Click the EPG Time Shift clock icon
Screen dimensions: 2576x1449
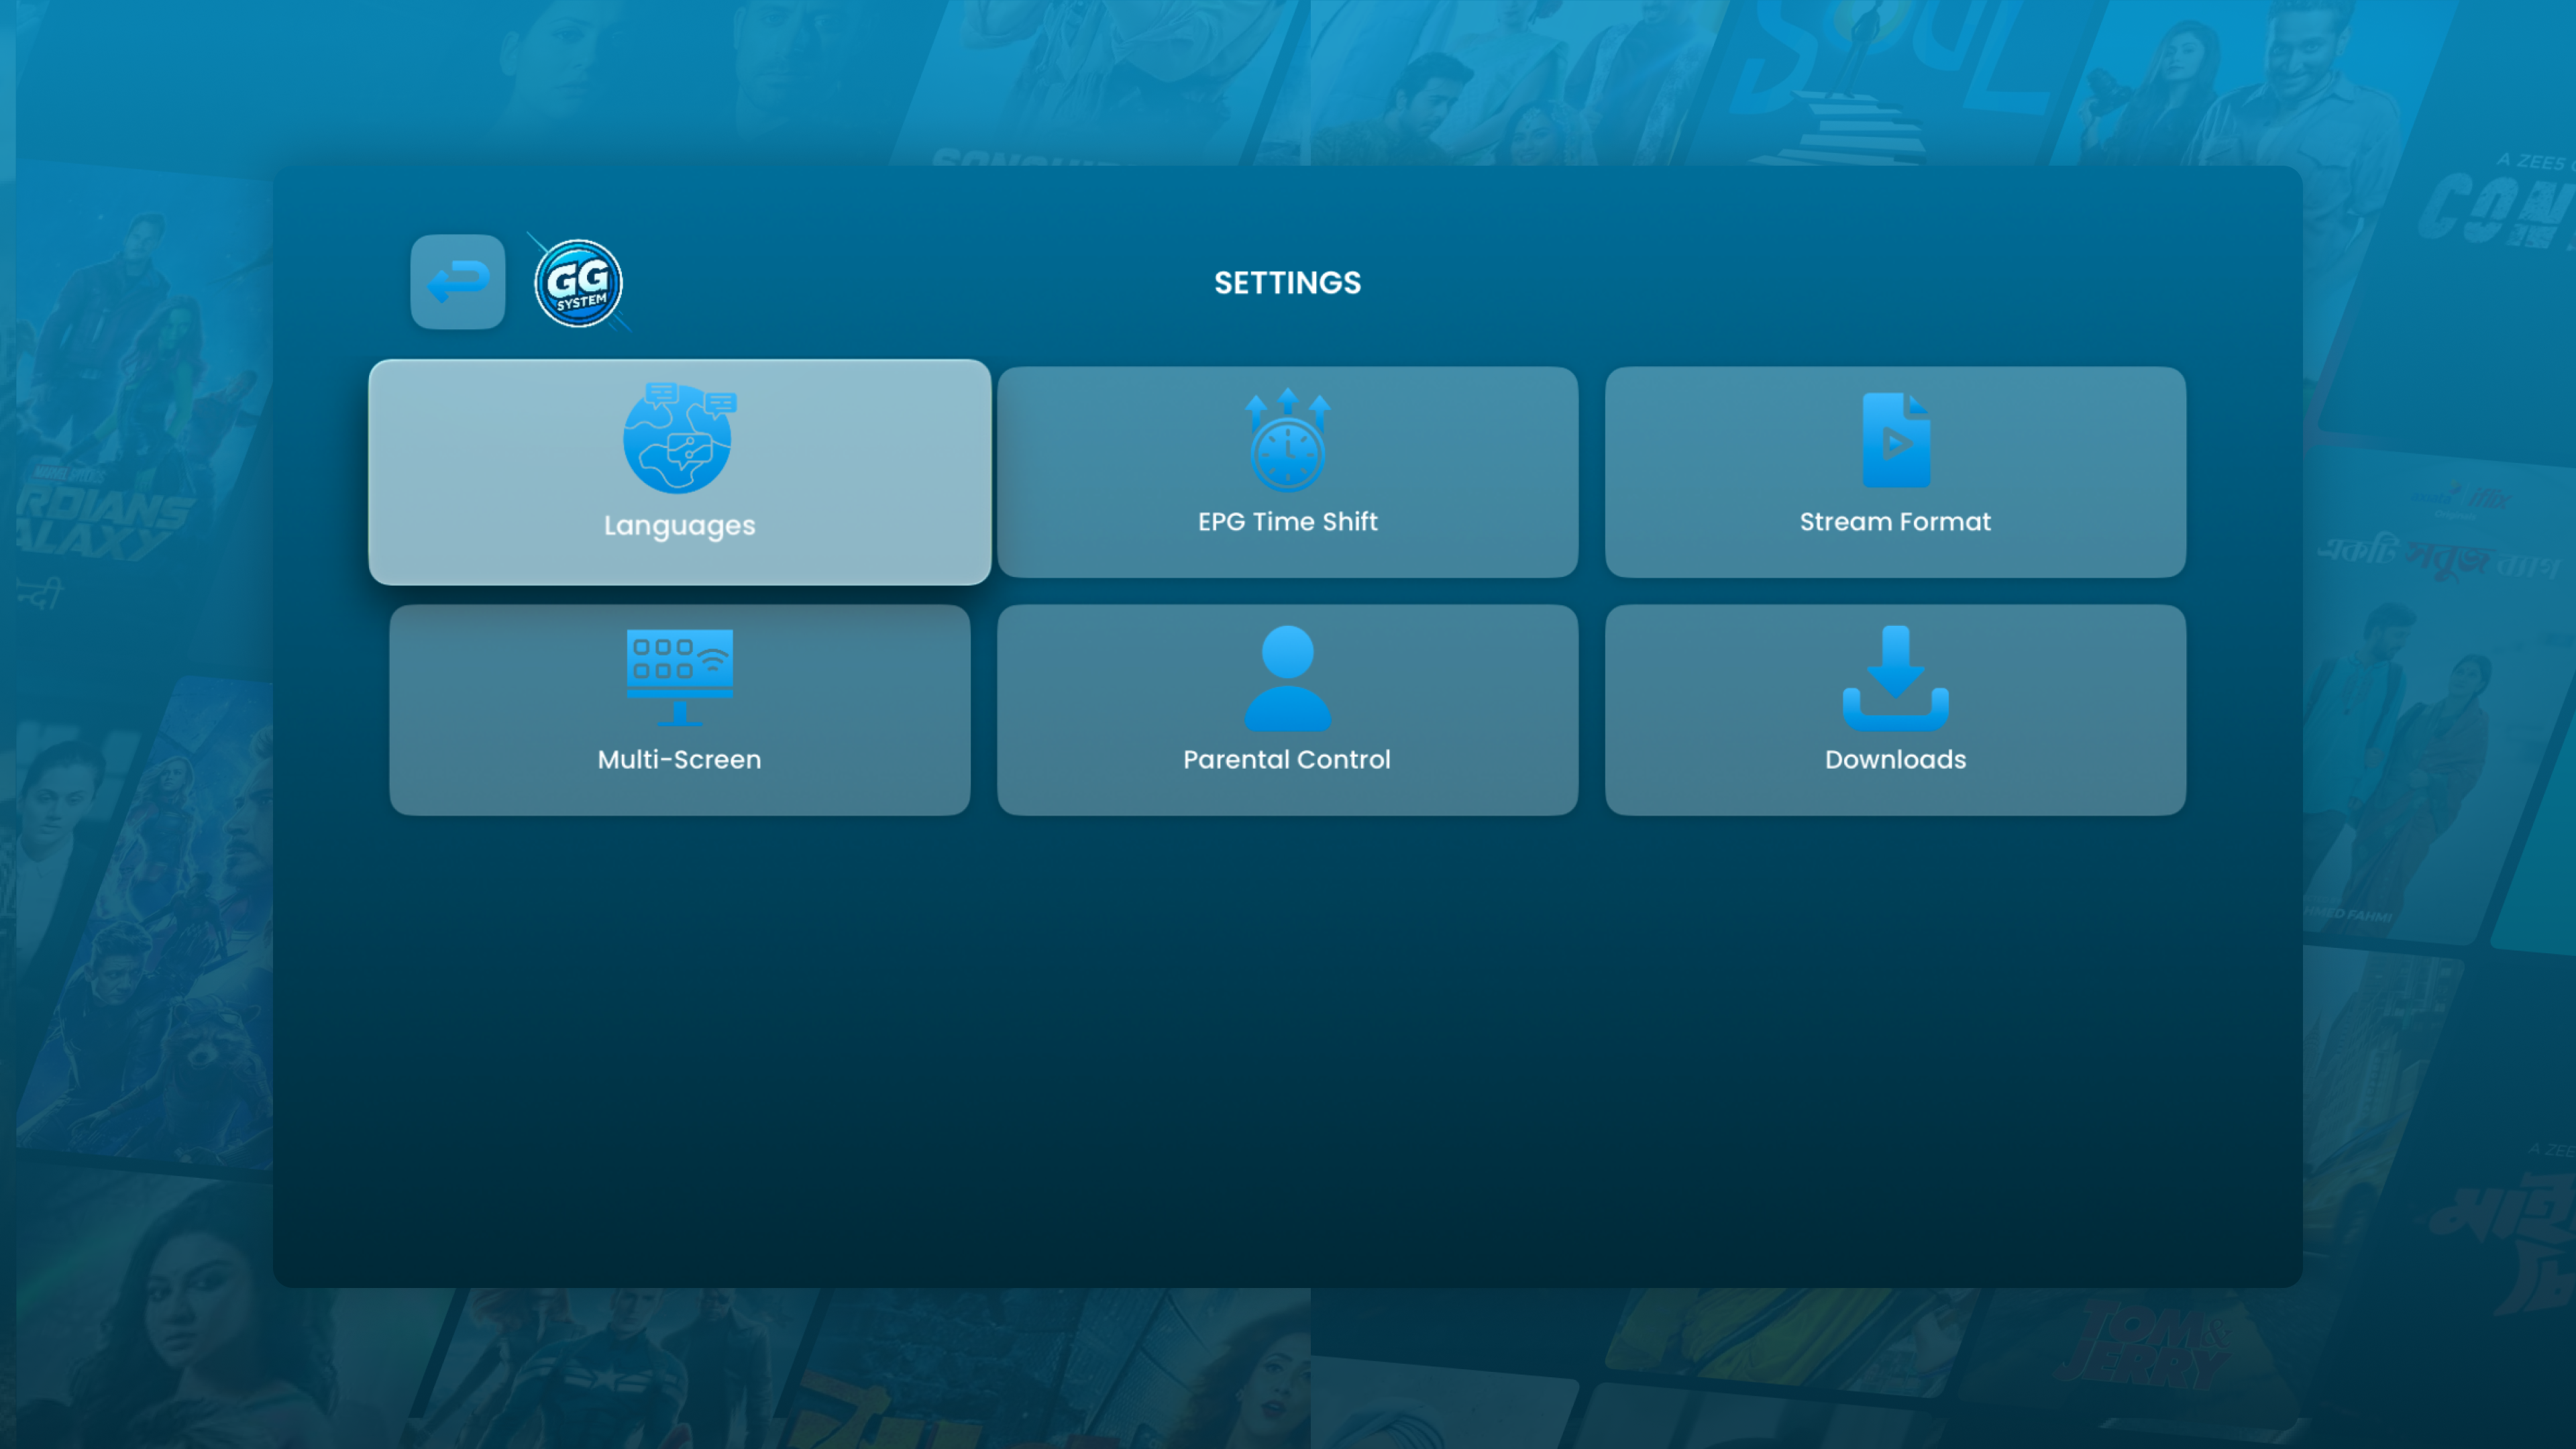1288,440
